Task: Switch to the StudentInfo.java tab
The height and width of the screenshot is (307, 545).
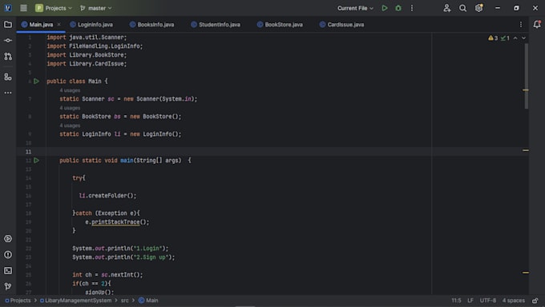Action: [216, 25]
